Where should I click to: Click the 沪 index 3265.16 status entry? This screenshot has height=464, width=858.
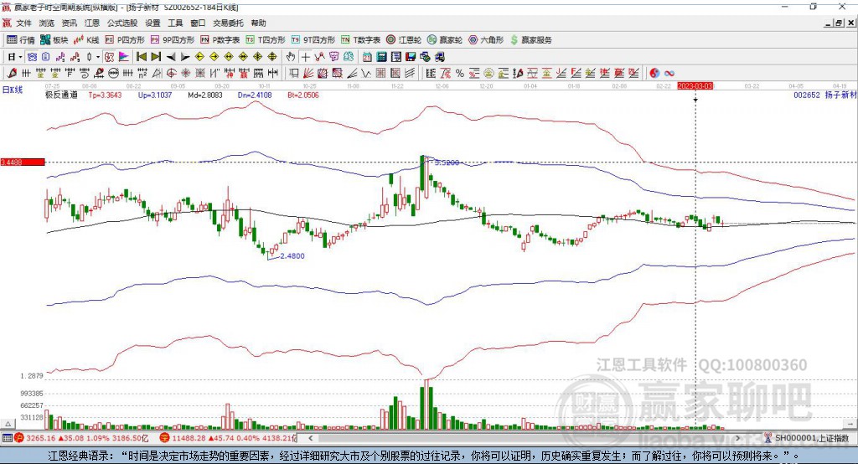pos(81,438)
